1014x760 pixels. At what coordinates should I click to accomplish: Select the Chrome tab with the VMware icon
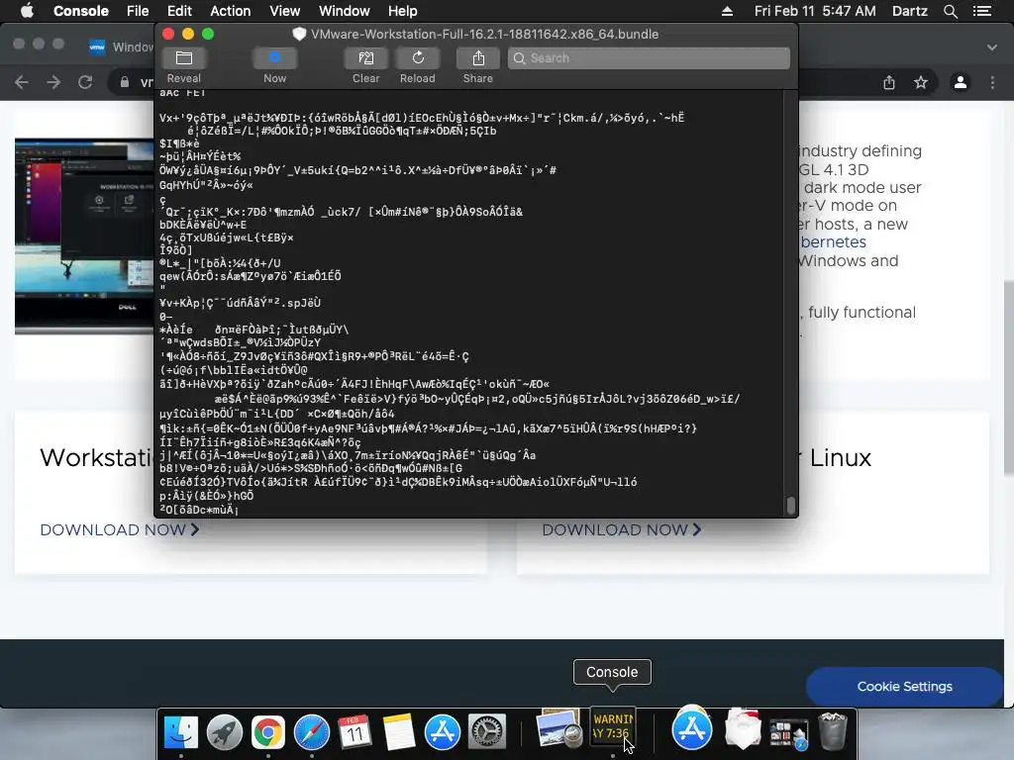pos(120,47)
